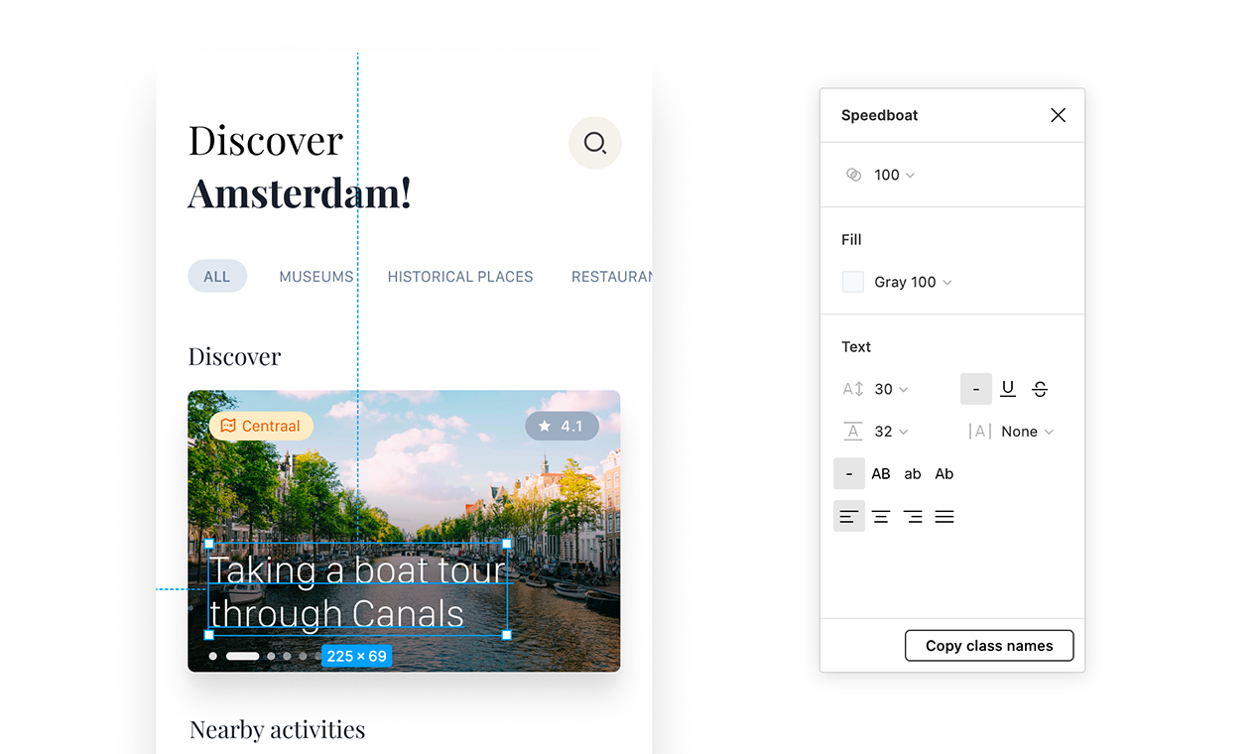This screenshot has width=1260, height=754.
Task: Select lowercase ab text transform
Action: (x=912, y=473)
